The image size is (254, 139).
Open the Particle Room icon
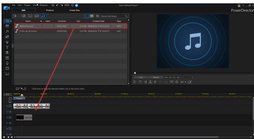click(x=7, y=42)
